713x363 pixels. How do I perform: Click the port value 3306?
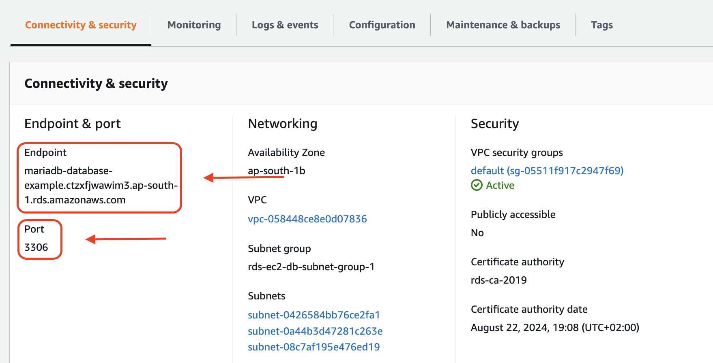(x=36, y=247)
